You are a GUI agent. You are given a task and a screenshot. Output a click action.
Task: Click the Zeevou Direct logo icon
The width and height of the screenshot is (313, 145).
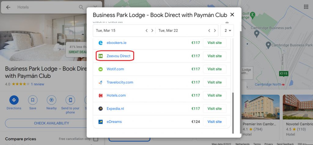(101, 56)
